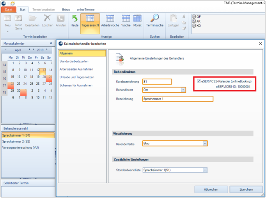Select Allgemein in dialog sidebar
This screenshot has height=198, width=266.
82,53
